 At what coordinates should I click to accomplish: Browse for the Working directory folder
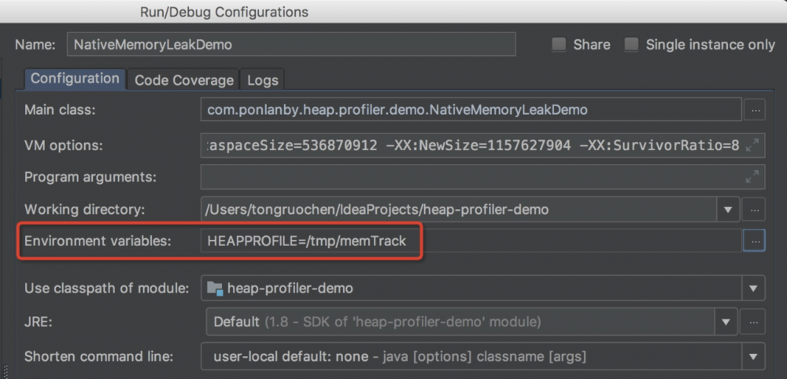(x=755, y=210)
